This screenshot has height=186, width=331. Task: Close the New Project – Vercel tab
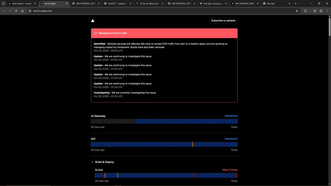click(35, 4)
